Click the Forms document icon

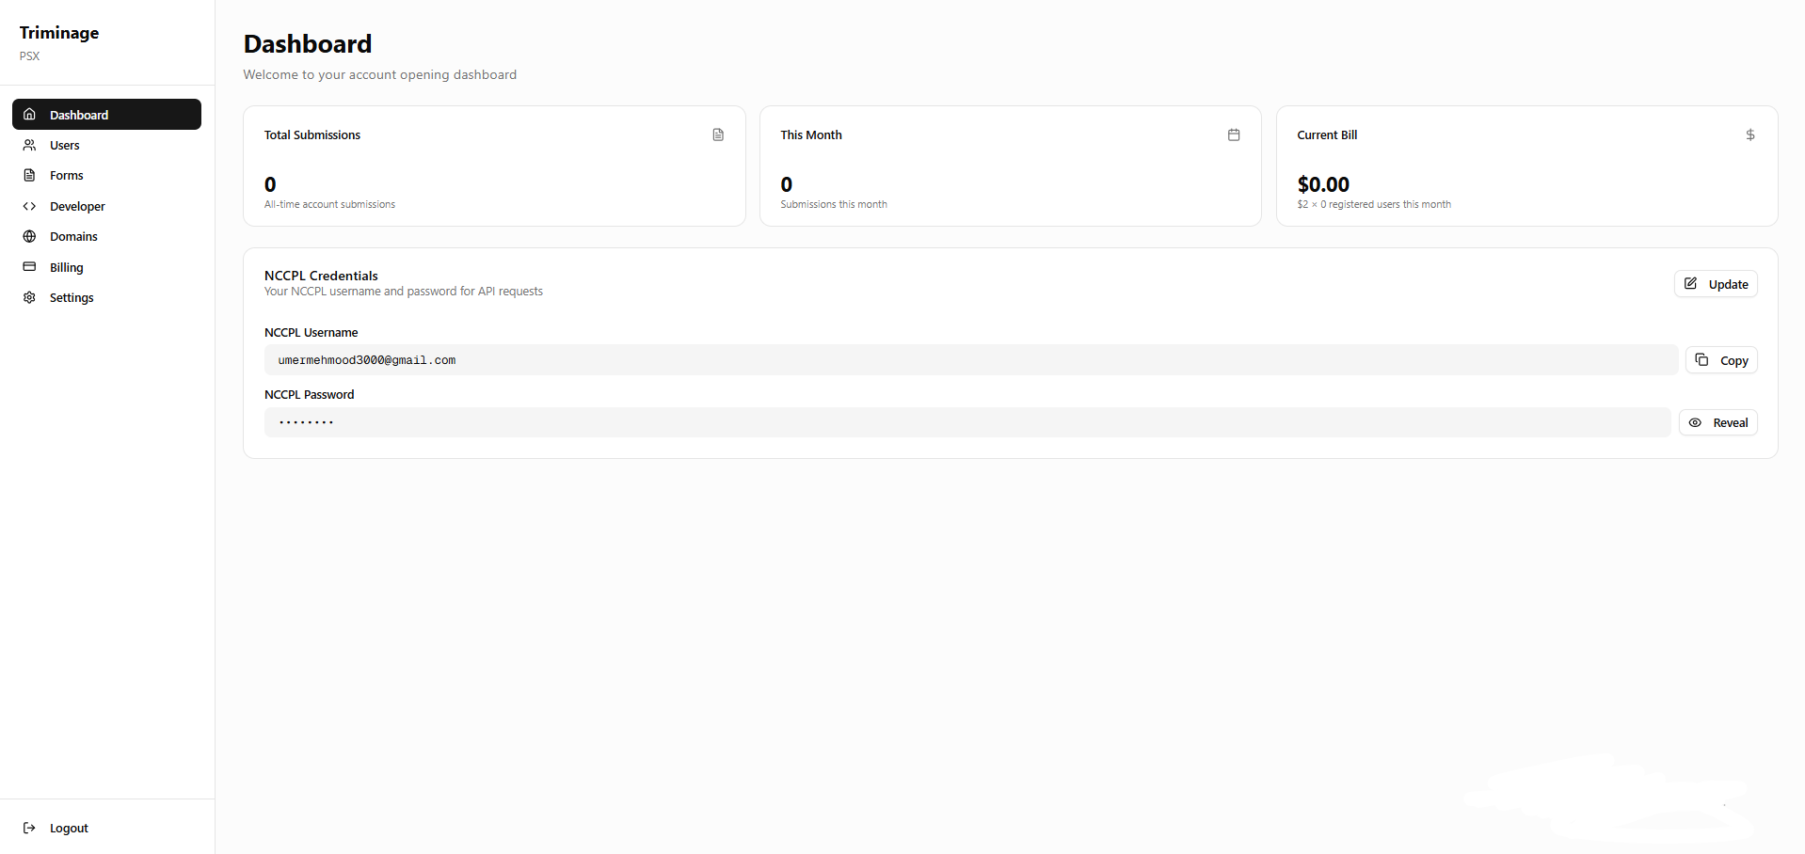point(29,175)
